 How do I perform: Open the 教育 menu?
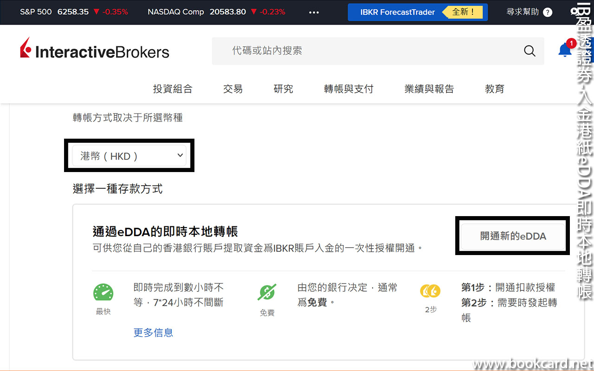(494, 89)
